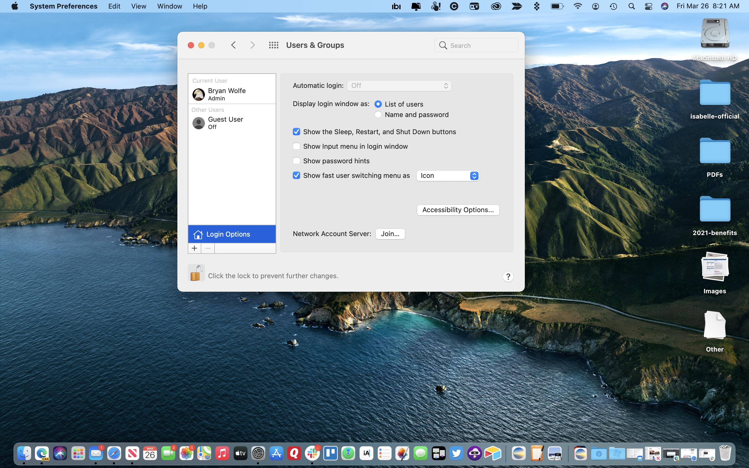Open Messages from the Dock
Viewport: 749px width, 468px height.
420,453
